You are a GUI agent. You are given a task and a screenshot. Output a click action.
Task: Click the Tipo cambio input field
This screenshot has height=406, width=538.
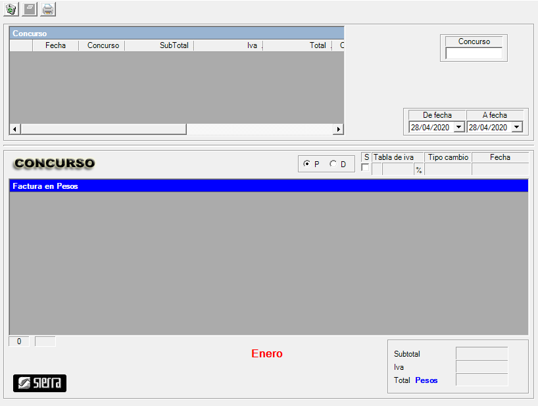point(447,170)
